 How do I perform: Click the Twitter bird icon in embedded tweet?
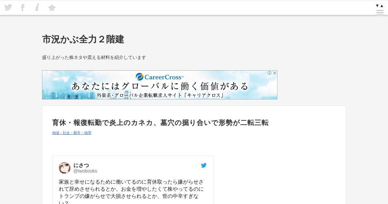(204, 165)
